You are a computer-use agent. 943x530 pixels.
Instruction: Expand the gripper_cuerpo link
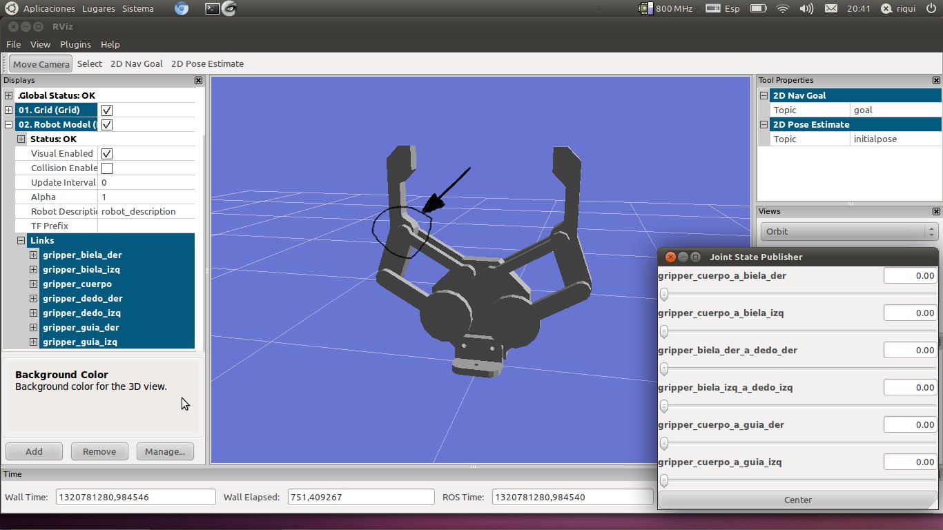point(33,284)
